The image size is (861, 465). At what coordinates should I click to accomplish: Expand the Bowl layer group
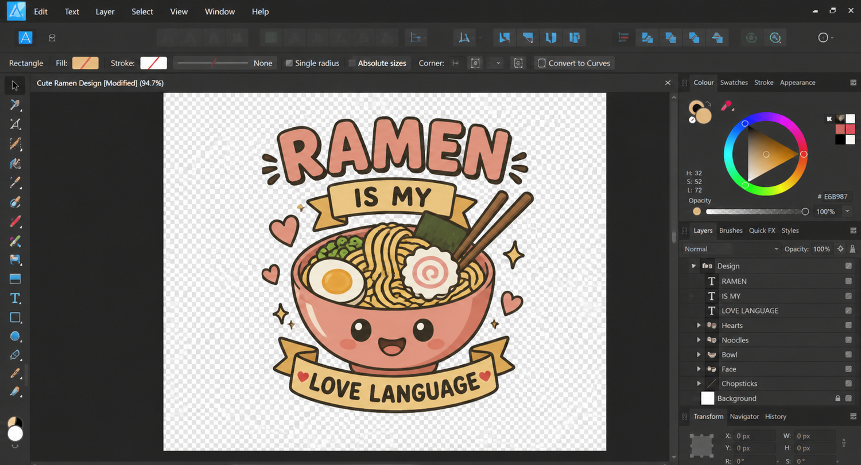pos(699,354)
